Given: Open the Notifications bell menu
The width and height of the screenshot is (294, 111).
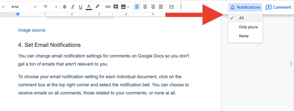Looking at the screenshot, I should (245, 7).
